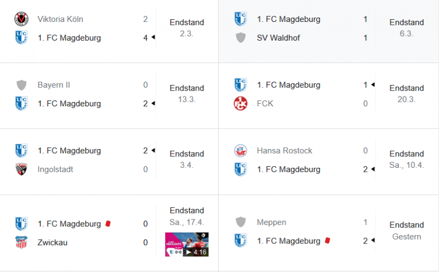
Task: Click the Ingolstadt club crest
Action: 21,169
